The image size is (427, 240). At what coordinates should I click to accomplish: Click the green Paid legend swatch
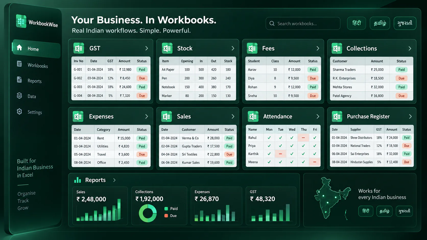[x=166, y=209]
